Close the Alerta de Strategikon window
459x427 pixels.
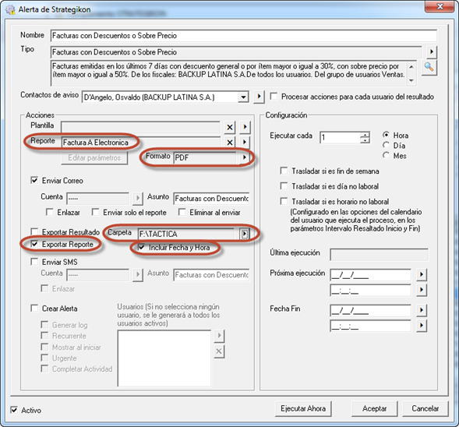(440, 6)
